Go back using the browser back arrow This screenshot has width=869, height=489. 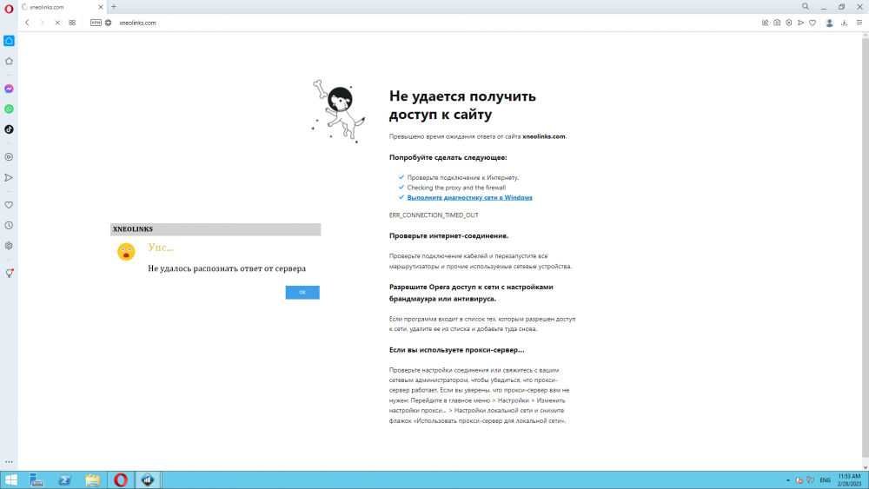pos(27,23)
